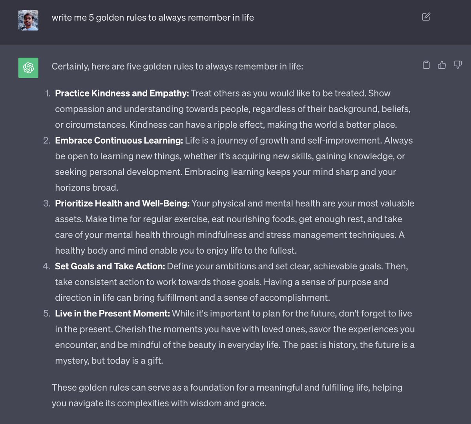Click the "Embrace Continuous Learning" heading
The height and width of the screenshot is (424, 471).
pyautogui.click(x=119, y=141)
